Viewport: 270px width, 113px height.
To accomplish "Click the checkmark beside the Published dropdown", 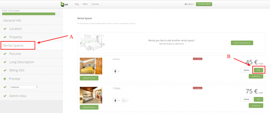I will [x=5, y=87].
